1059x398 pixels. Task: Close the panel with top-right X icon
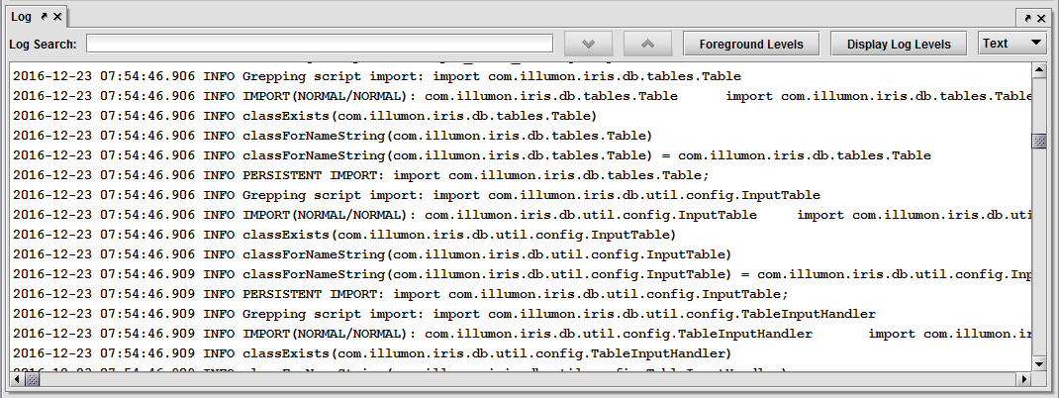[x=1041, y=18]
